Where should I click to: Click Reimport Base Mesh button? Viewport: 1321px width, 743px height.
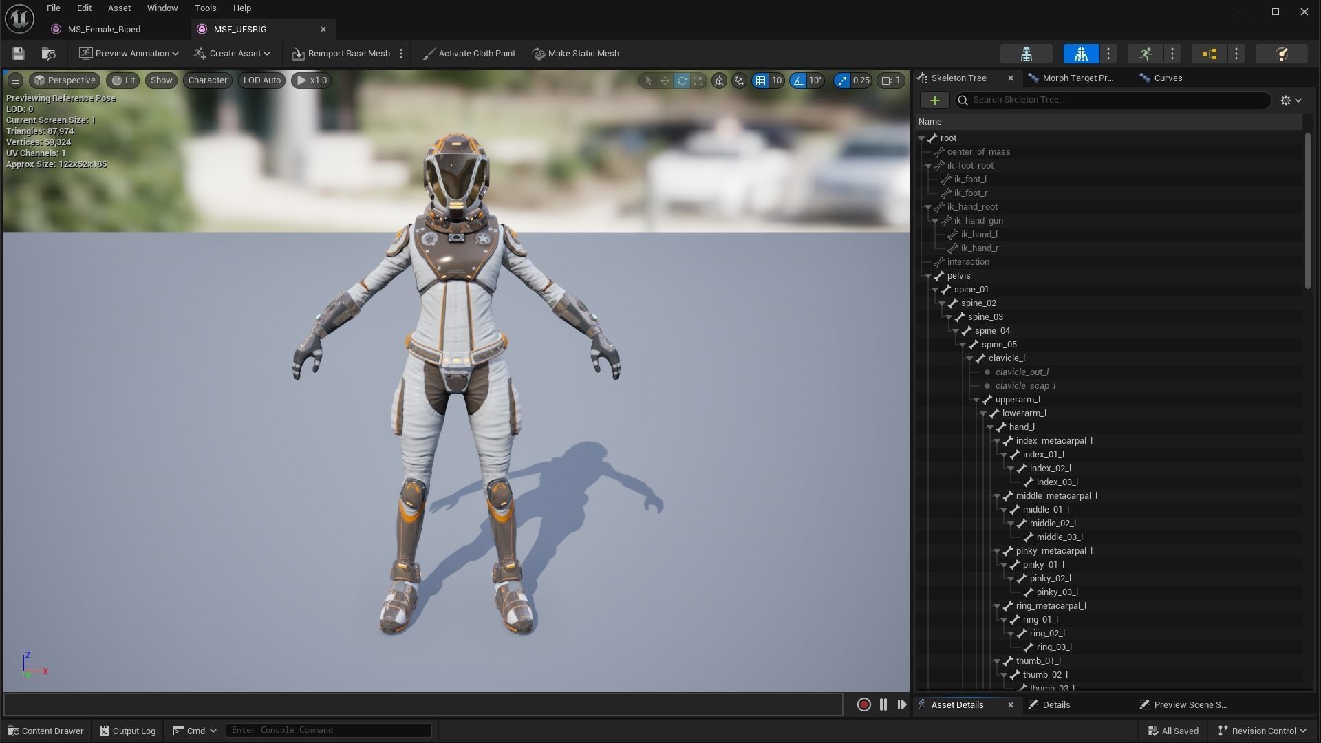click(x=341, y=54)
